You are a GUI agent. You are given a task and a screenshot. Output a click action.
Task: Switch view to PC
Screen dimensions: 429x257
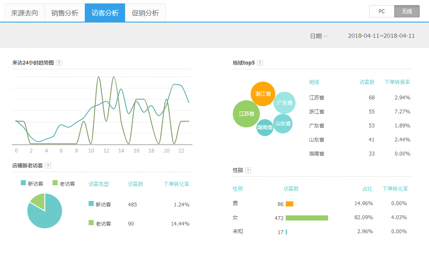[382, 11]
